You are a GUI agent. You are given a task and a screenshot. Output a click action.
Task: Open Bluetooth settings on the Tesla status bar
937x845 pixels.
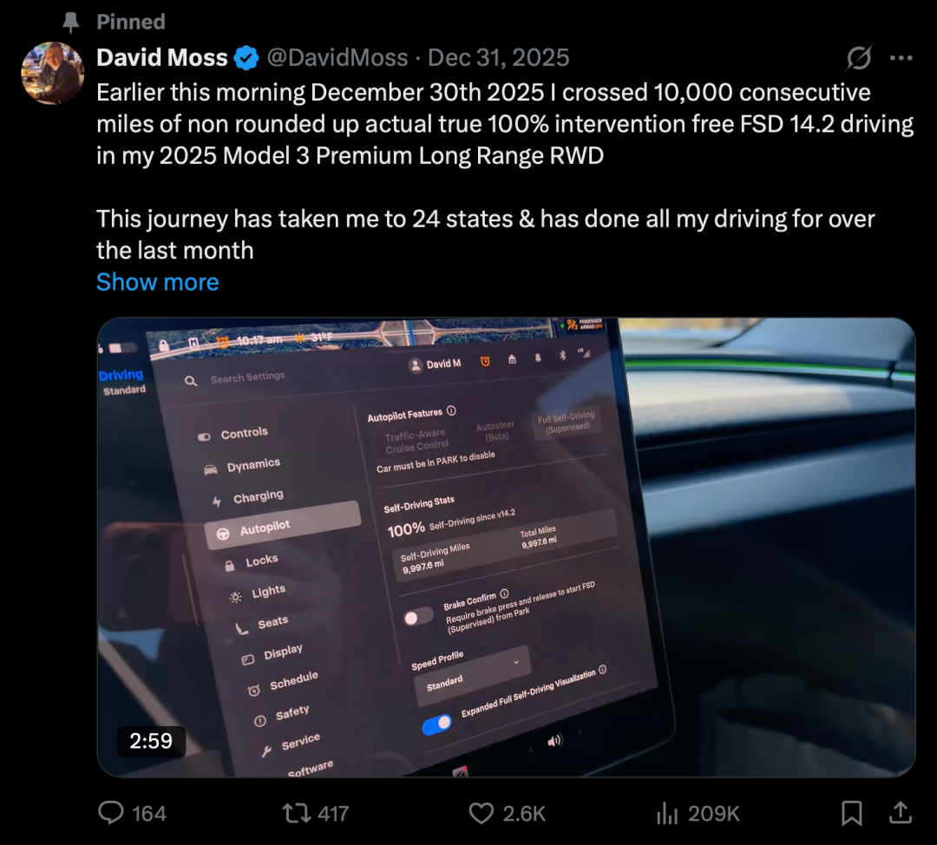tap(562, 357)
